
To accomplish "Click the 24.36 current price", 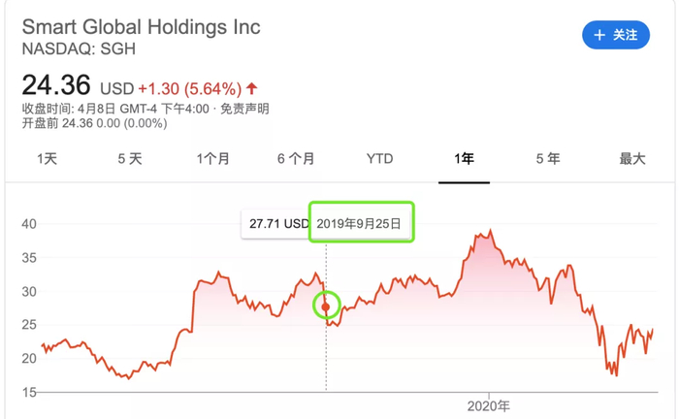I will (57, 85).
